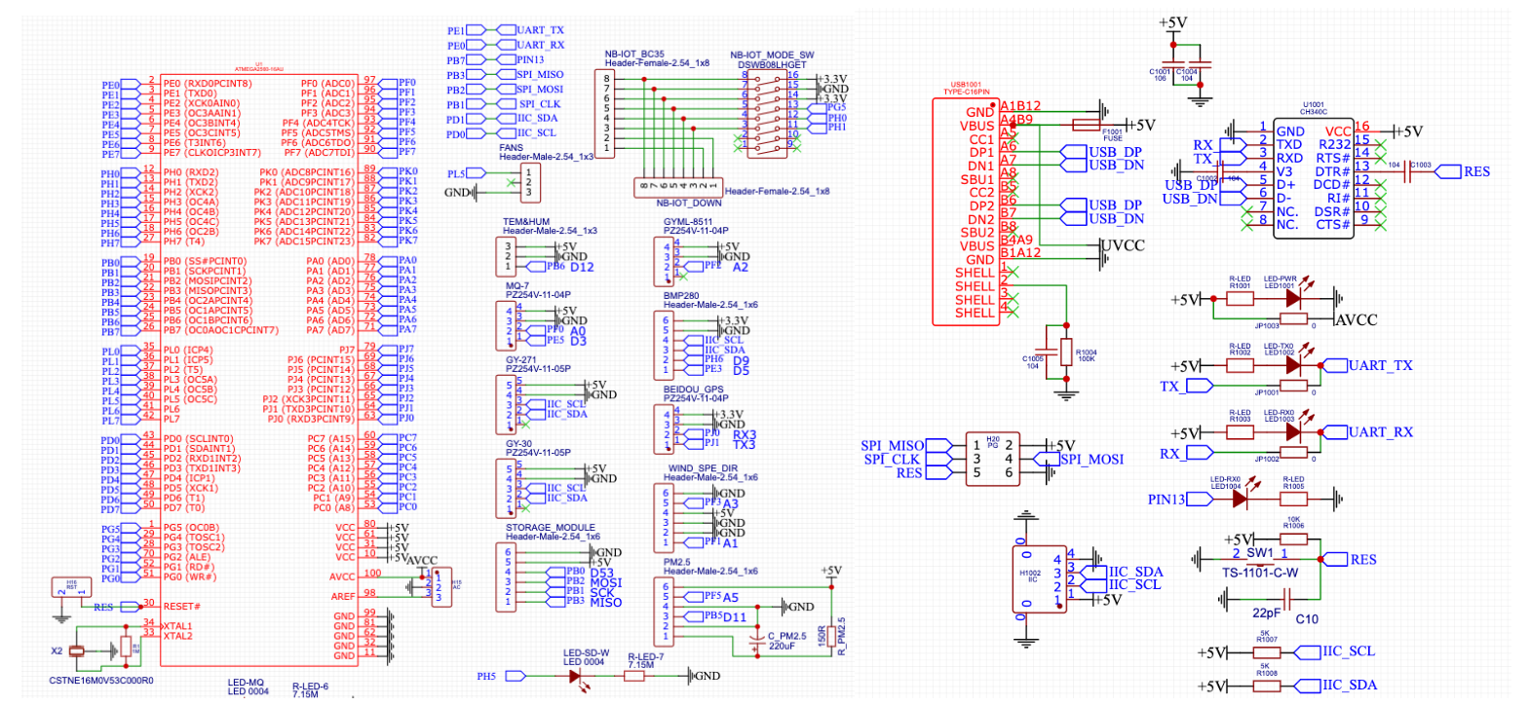1530x706 pixels.
Task: Select the R1004 100K resistor
Action: tap(1066, 353)
